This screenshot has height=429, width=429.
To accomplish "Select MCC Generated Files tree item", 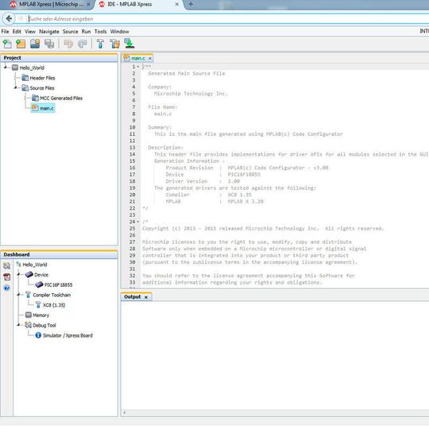I will (x=61, y=98).
